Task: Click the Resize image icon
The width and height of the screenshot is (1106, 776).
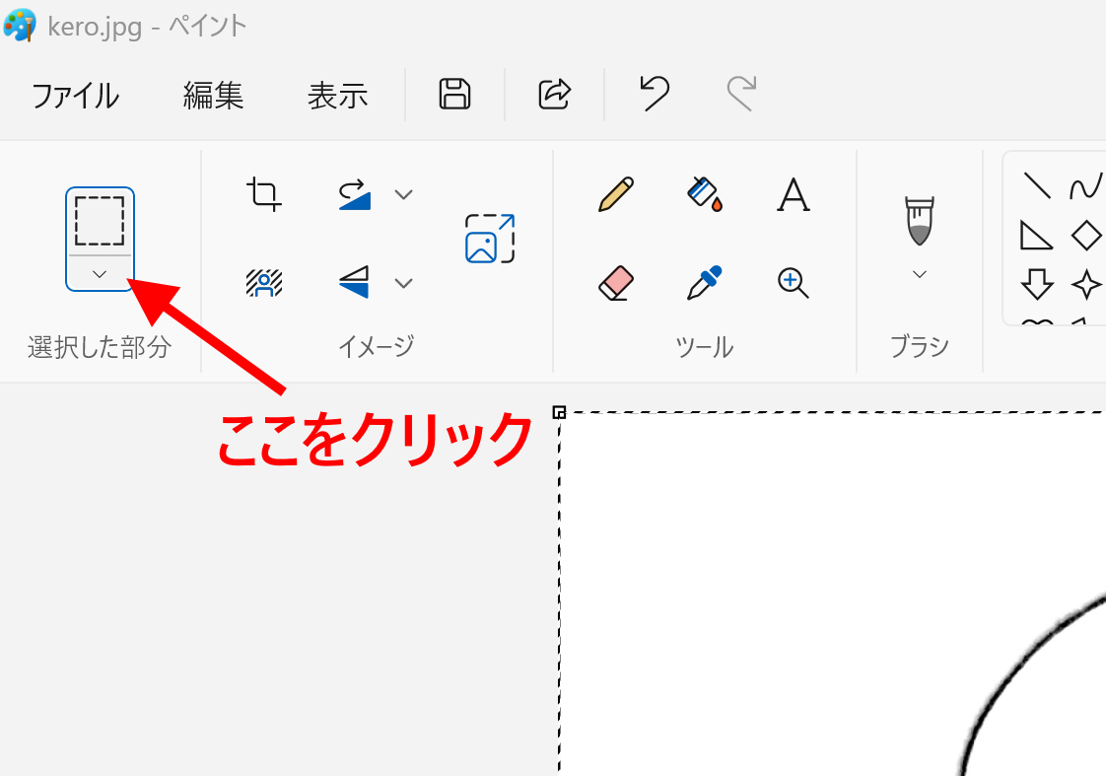Action: [490, 239]
